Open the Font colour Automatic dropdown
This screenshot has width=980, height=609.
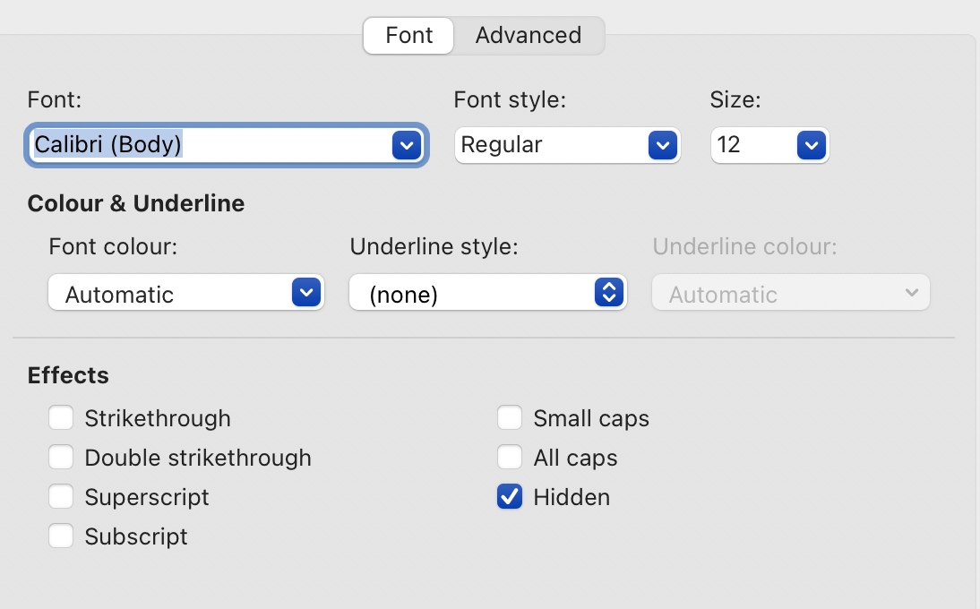coord(186,292)
